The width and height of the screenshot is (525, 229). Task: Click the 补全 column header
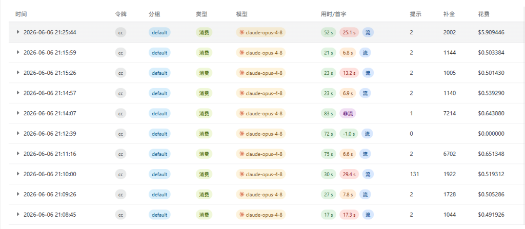coord(449,14)
